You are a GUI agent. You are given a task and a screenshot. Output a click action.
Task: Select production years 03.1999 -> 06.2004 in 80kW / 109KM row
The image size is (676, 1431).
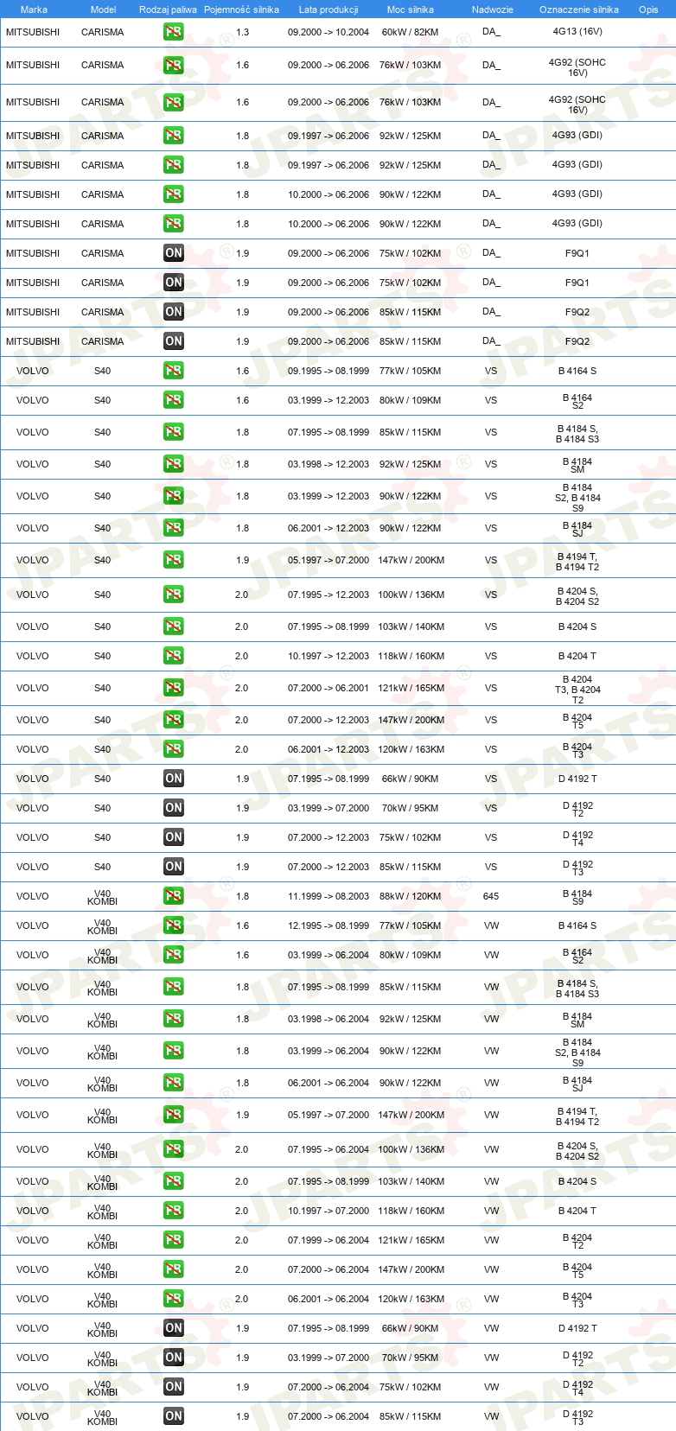(x=328, y=955)
